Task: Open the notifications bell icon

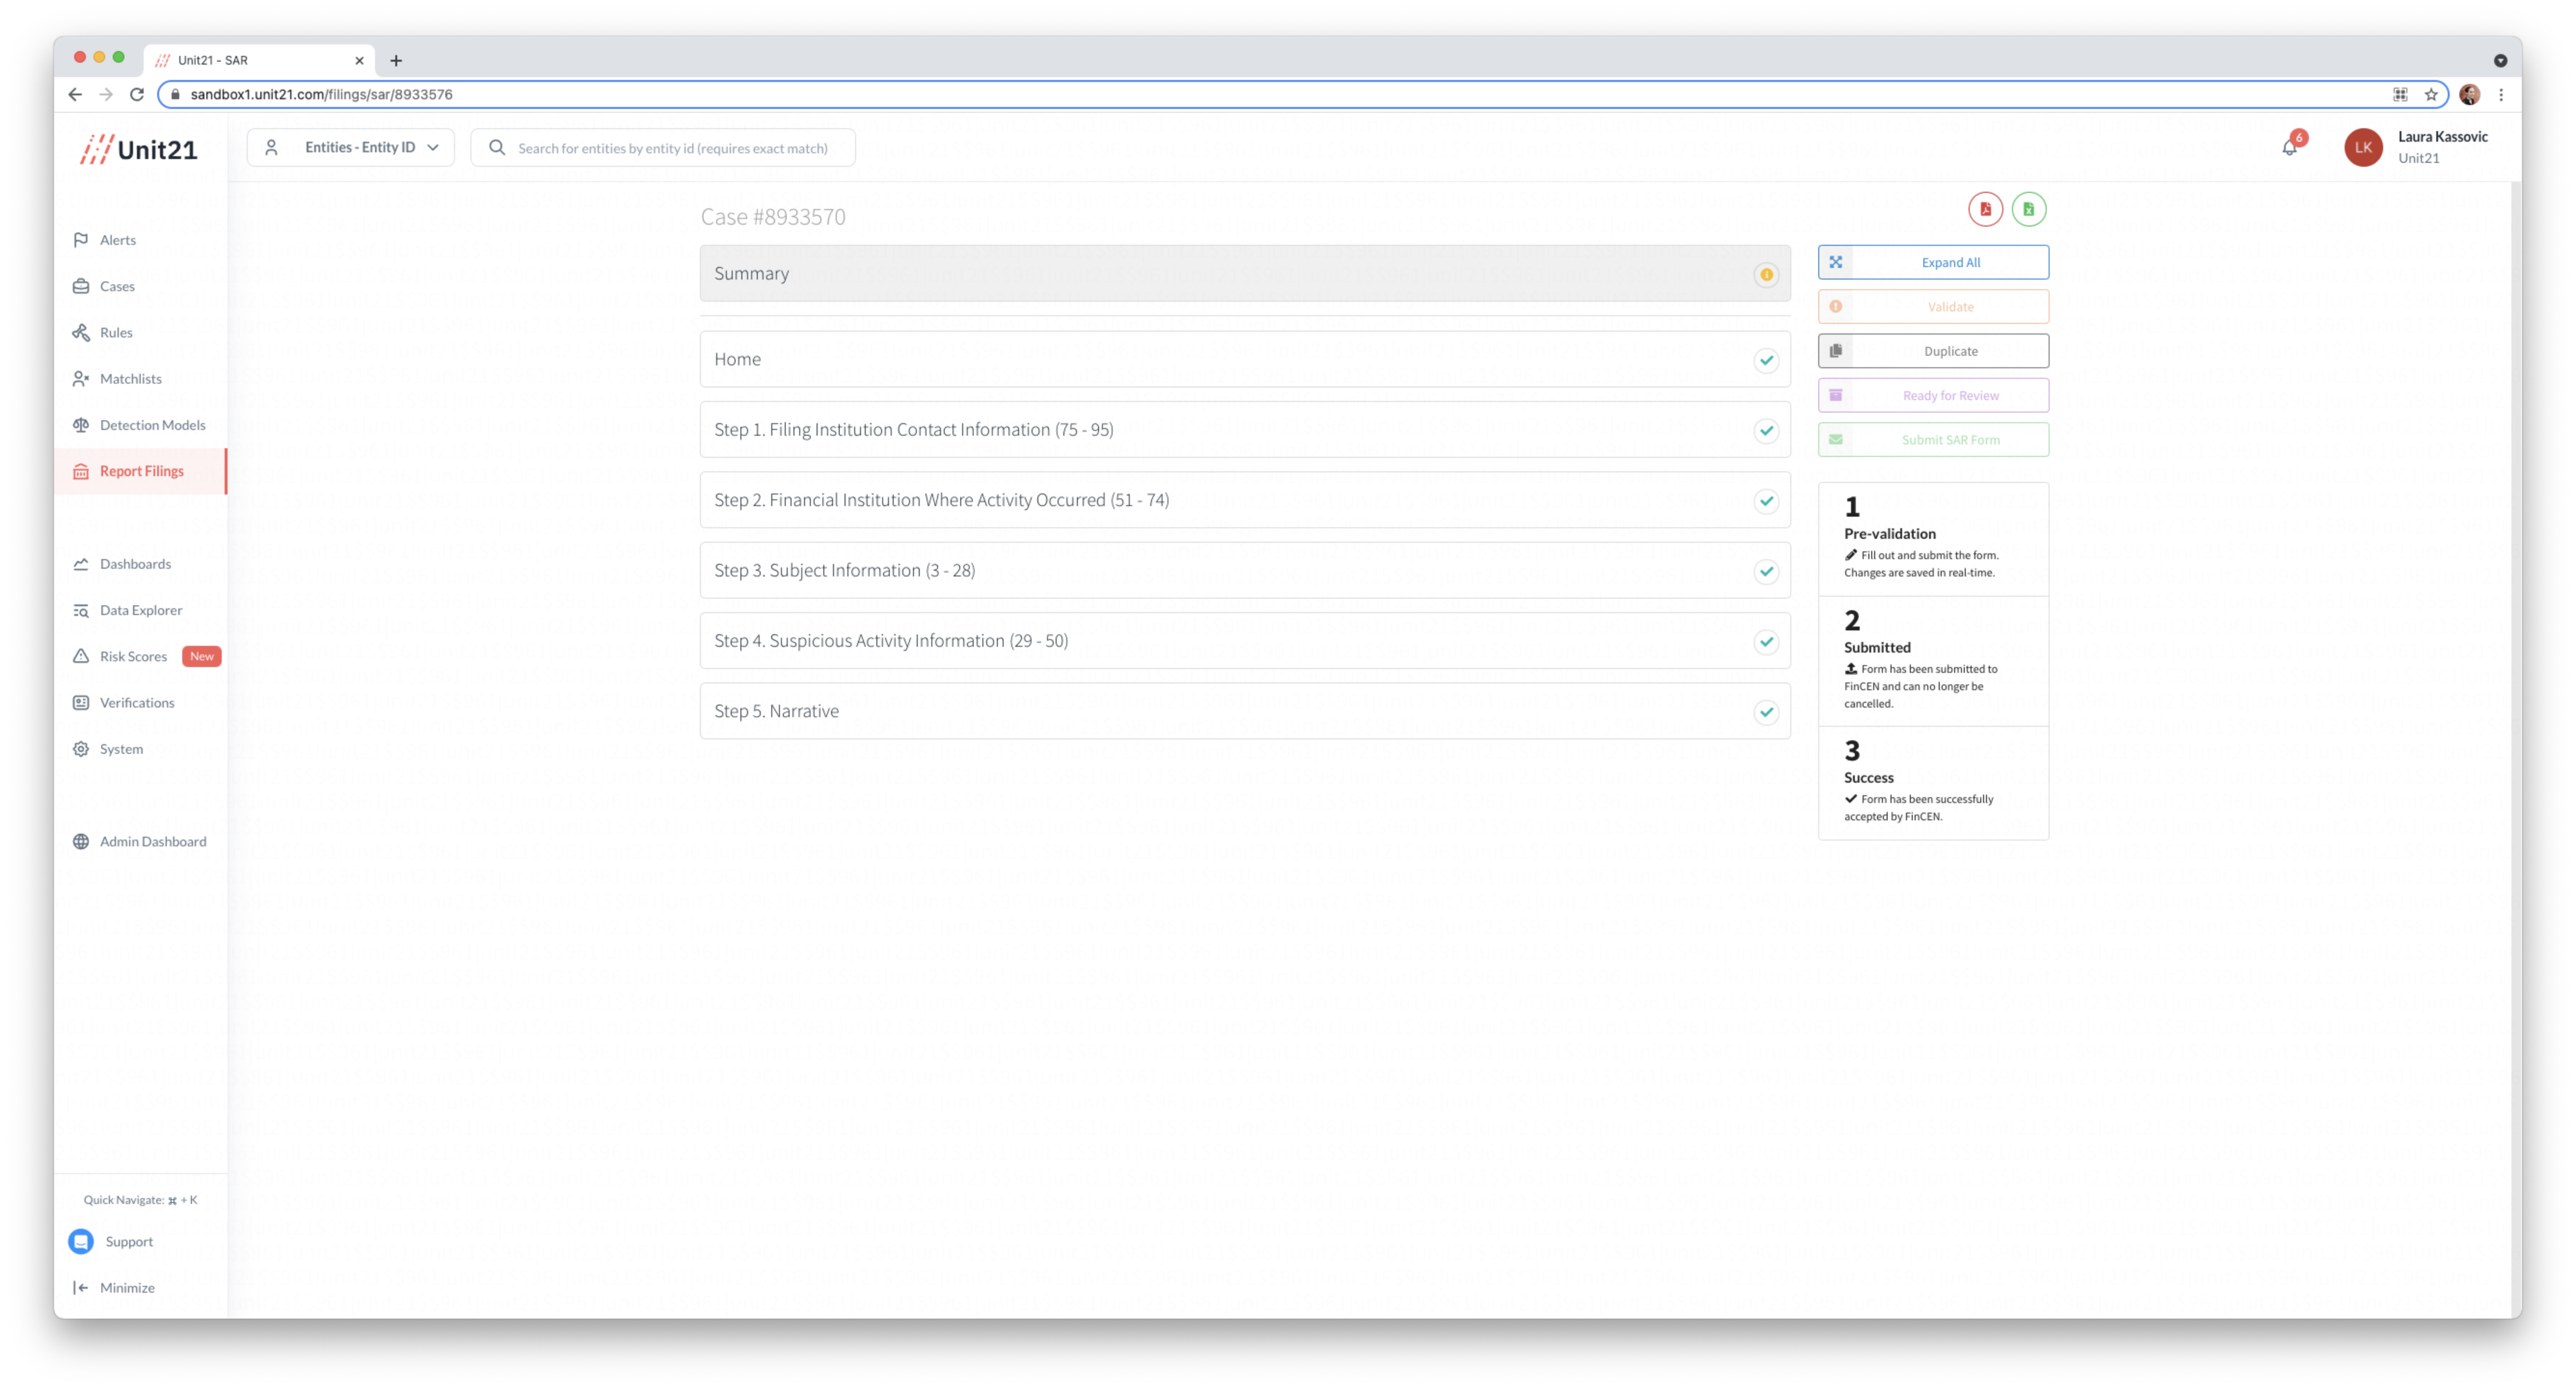Action: point(2289,148)
